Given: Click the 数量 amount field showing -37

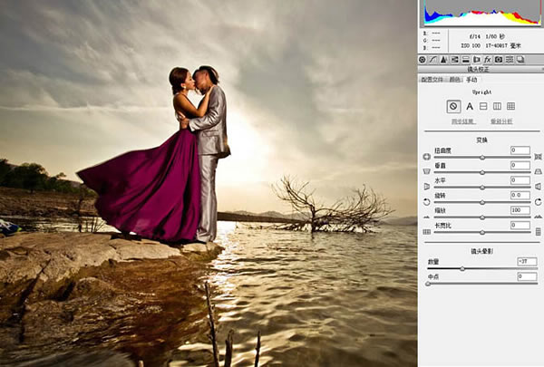Looking at the screenshot, I should [527, 262].
